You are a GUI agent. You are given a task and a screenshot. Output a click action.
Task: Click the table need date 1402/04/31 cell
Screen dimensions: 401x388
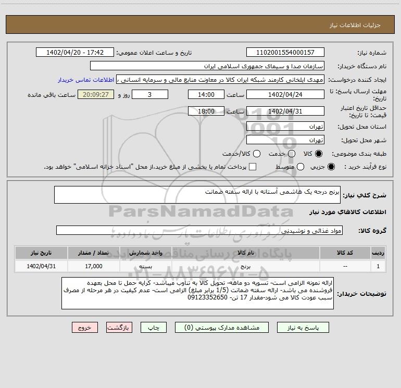tap(41, 266)
